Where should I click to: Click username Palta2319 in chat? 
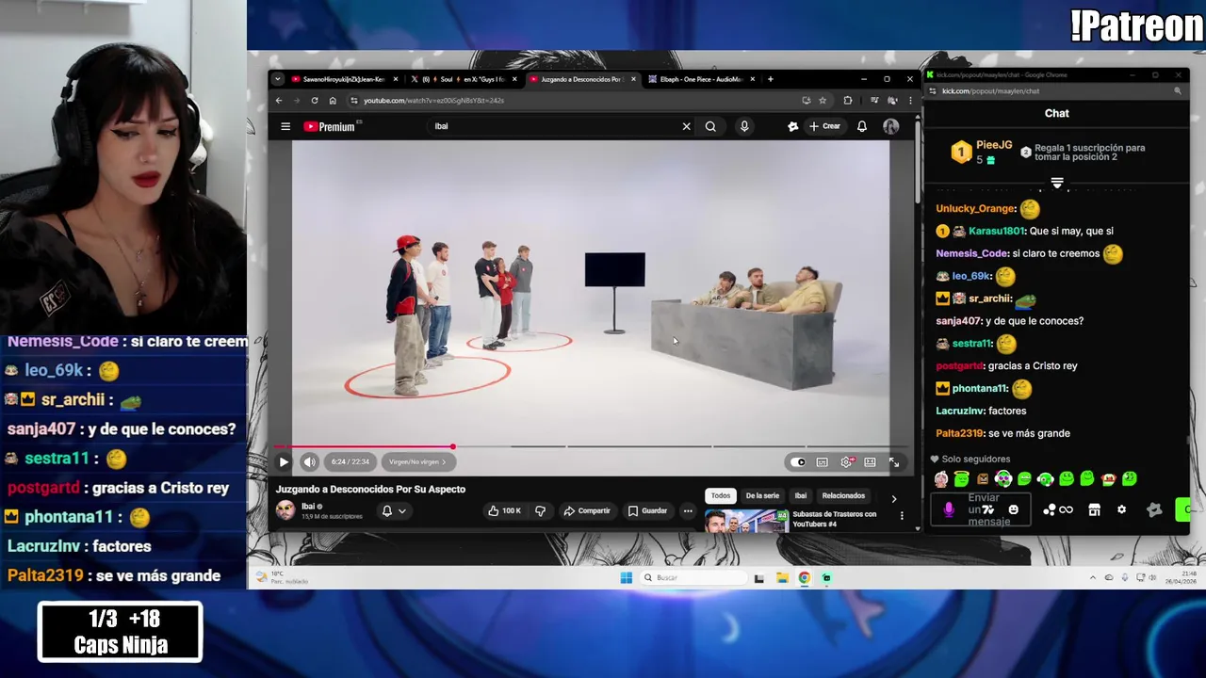point(959,433)
